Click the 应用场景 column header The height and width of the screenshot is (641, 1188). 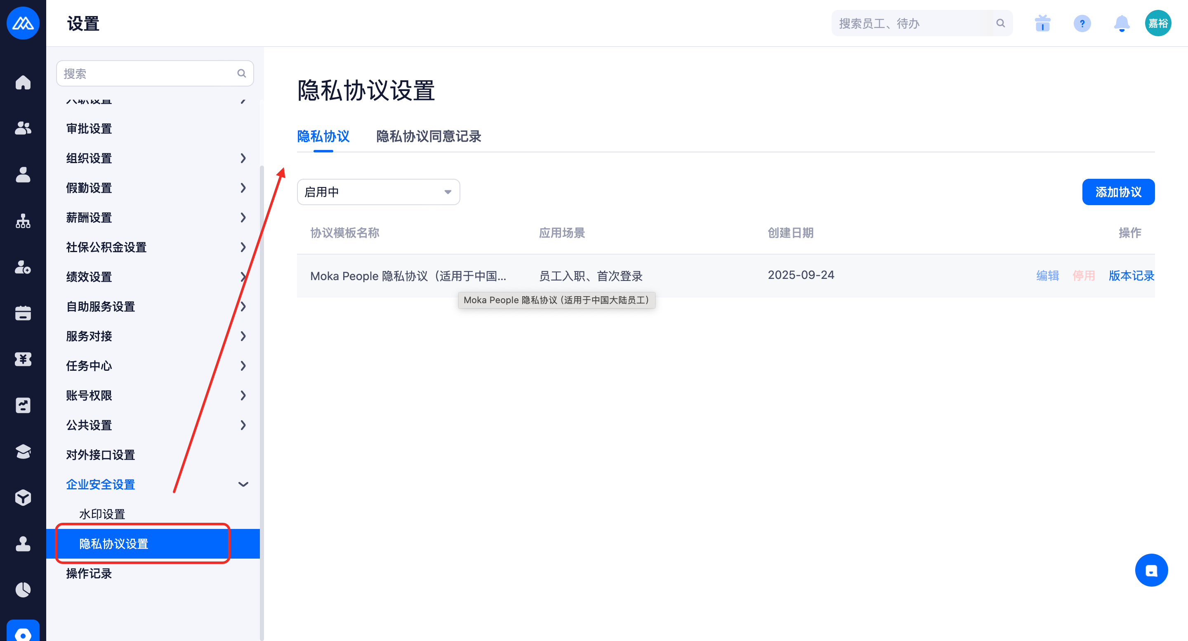(x=562, y=233)
